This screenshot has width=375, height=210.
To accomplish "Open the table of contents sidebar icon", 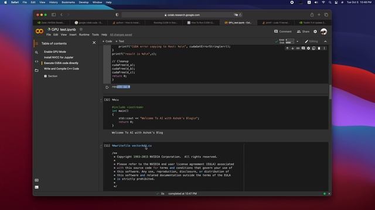I will pyautogui.click(x=36, y=43).
